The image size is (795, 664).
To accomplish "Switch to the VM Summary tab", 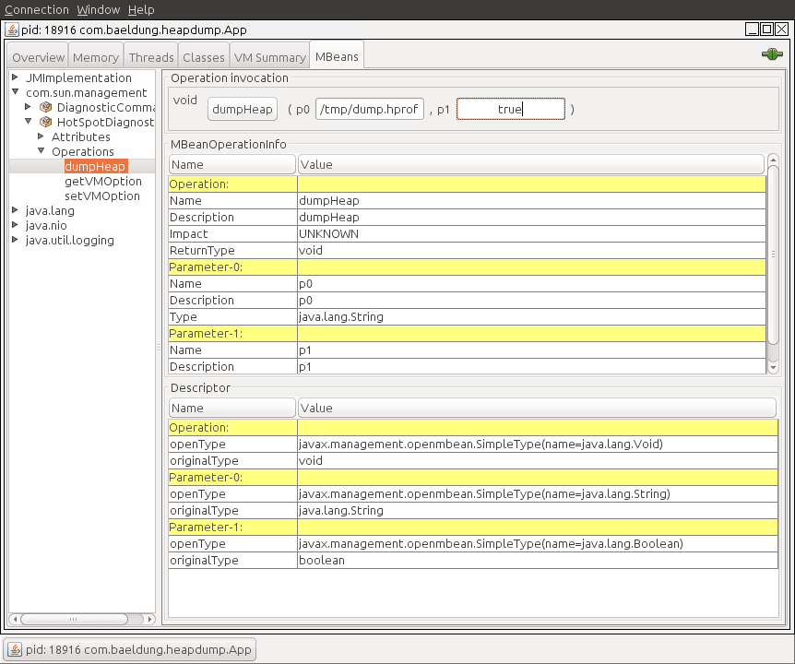I will [x=269, y=56].
